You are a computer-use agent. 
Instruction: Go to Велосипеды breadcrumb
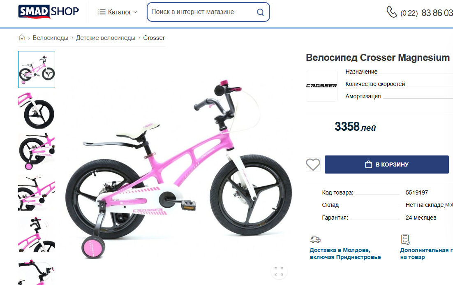tap(51, 38)
